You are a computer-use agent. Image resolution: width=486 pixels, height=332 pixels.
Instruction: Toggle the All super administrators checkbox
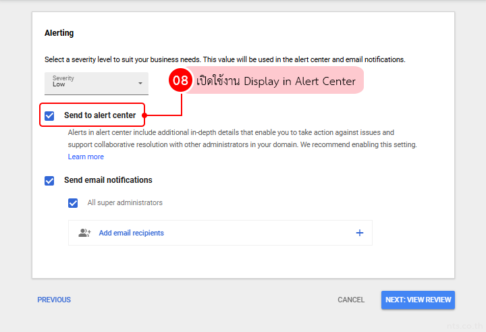73,203
